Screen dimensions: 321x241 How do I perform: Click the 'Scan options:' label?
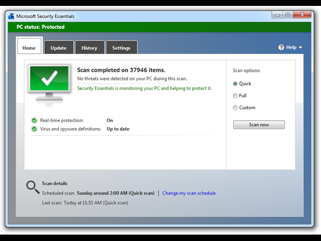[247, 71]
